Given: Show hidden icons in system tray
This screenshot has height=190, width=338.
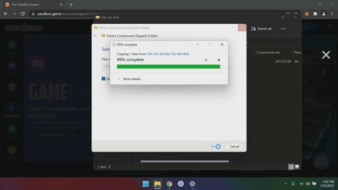Looking at the screenshot, I should (x=285, y=184).
